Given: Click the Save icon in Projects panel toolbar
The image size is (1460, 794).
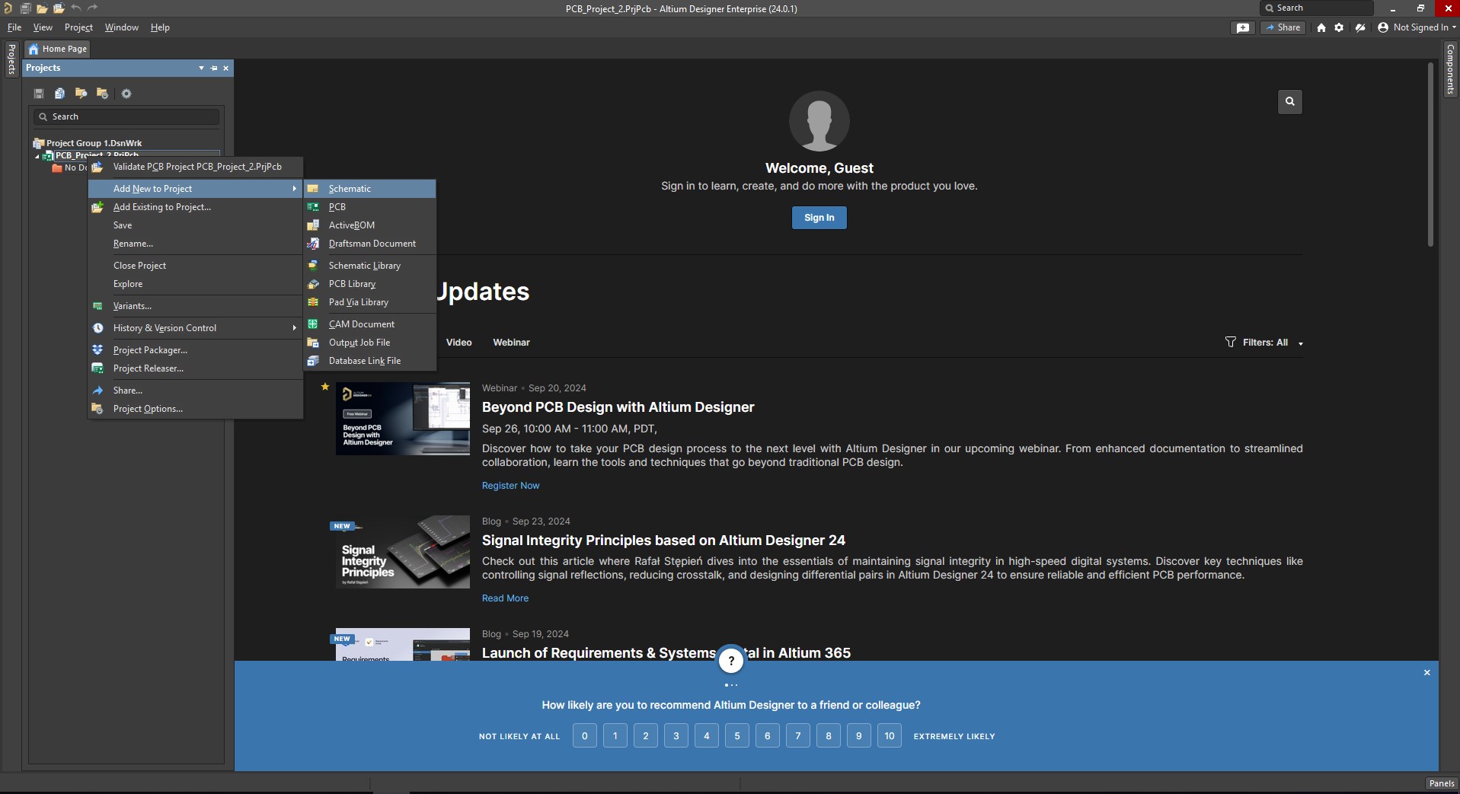Looking at the screenshot, I should point(39,94).
